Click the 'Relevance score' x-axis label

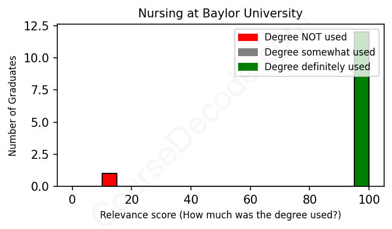pyautogui.click(x=220, y=215)
